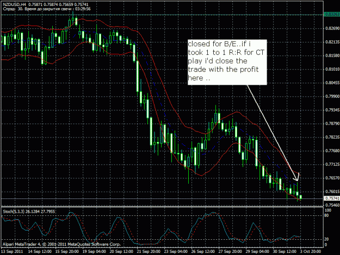Click the green price level label atop price axis
Screen dimensions: 340x255
pyautogui.click(x=332, y=14)
